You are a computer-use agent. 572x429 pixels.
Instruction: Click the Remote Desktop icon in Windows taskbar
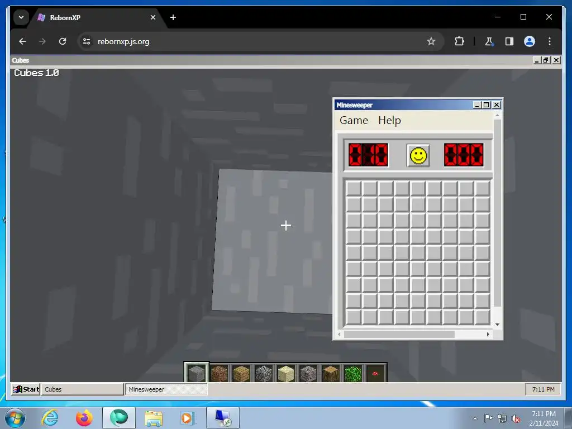(223, 418)
